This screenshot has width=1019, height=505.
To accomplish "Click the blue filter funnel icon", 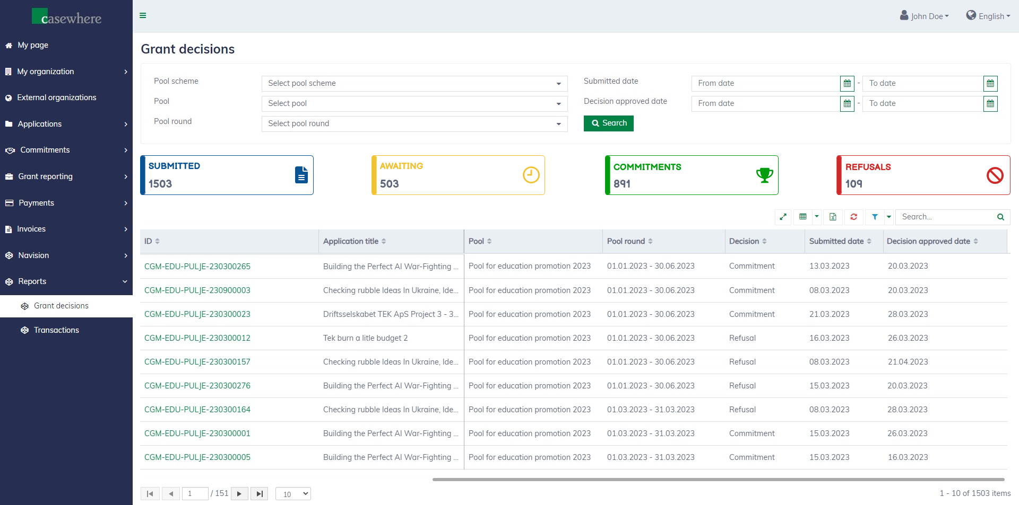I will tap(875, 217).
